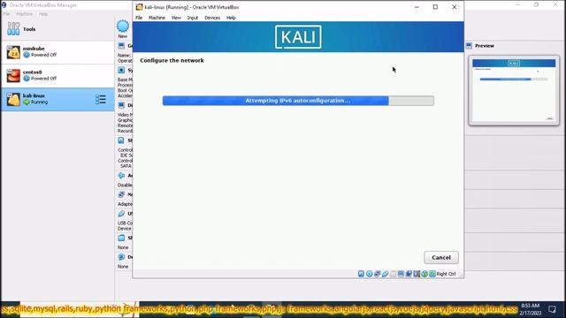This screenshot has width=566, height=318.
Task: Click the optical drive icon in the VM status bar
Action: coord(370,274)
